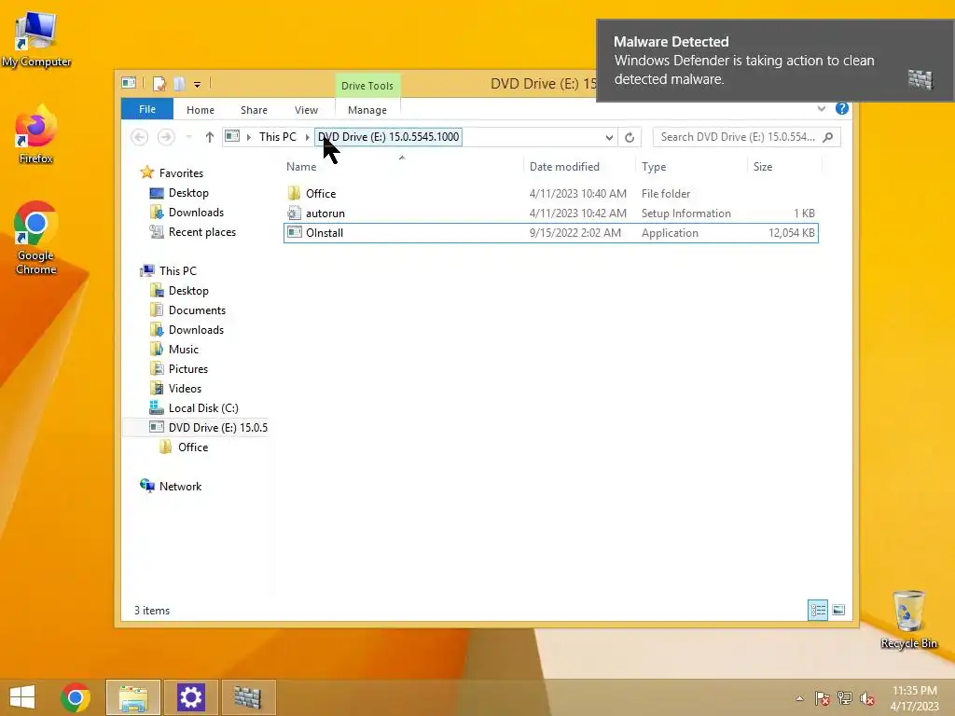The height and width of the screenshot is (716, 955).
Task: Open Chrome from the taskbar
Action: pyautogui.click(x=76, y=697)
